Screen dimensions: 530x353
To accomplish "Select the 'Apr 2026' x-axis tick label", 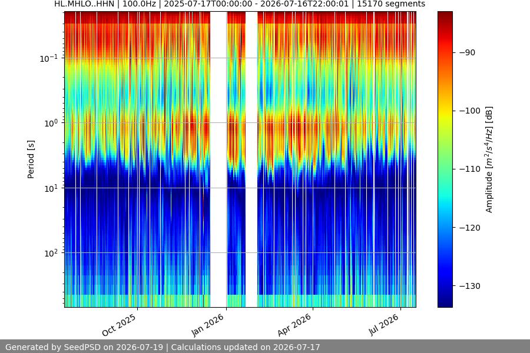I will coord(294,325).
